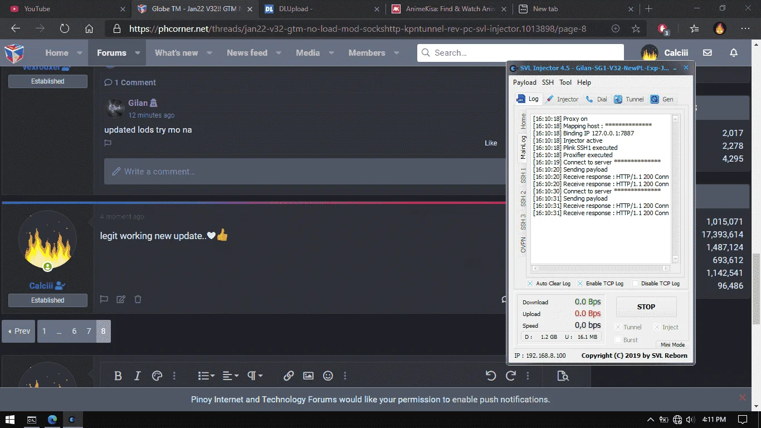This screenshot has height=428, width=761.
Task: Open browser settings and more menu
Action: pos(745,29)
